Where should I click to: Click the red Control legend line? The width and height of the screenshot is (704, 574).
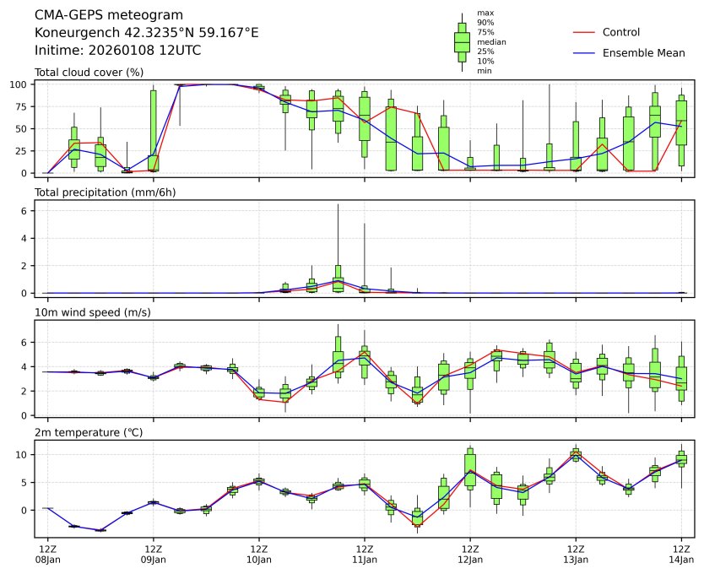pos(584,32)
